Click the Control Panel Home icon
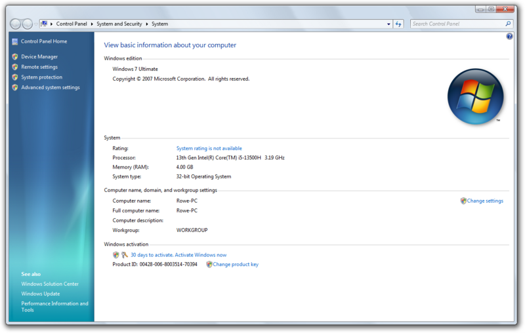This screenshot has width=525, height=333. coord(14,41)
